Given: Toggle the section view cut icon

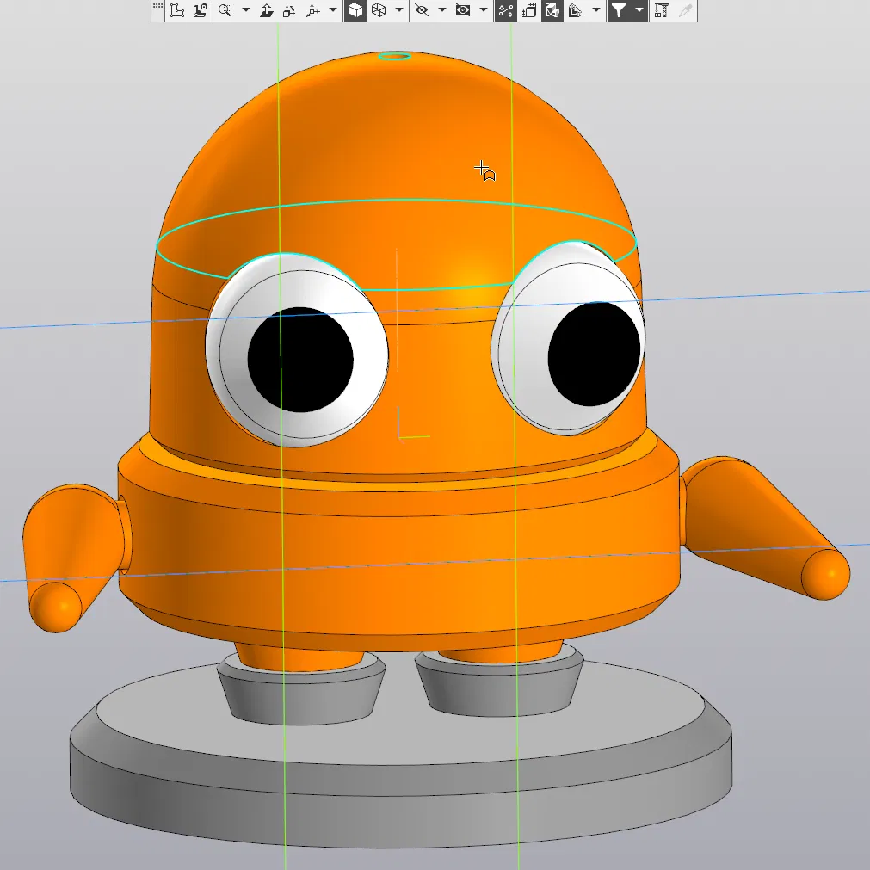Looking at the screenshot, I should pyautogui.click(x=552, y=10).
